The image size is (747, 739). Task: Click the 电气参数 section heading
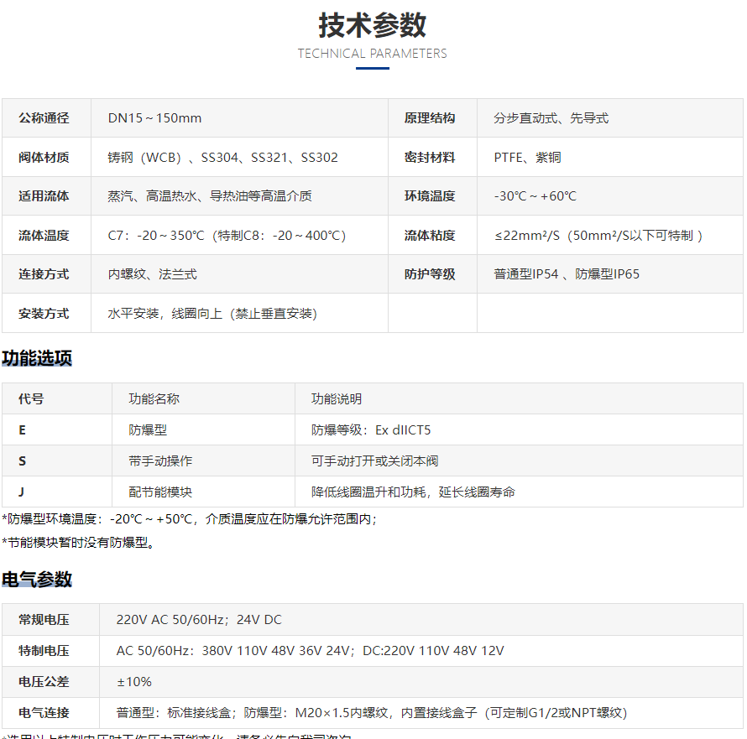[37, 580]
